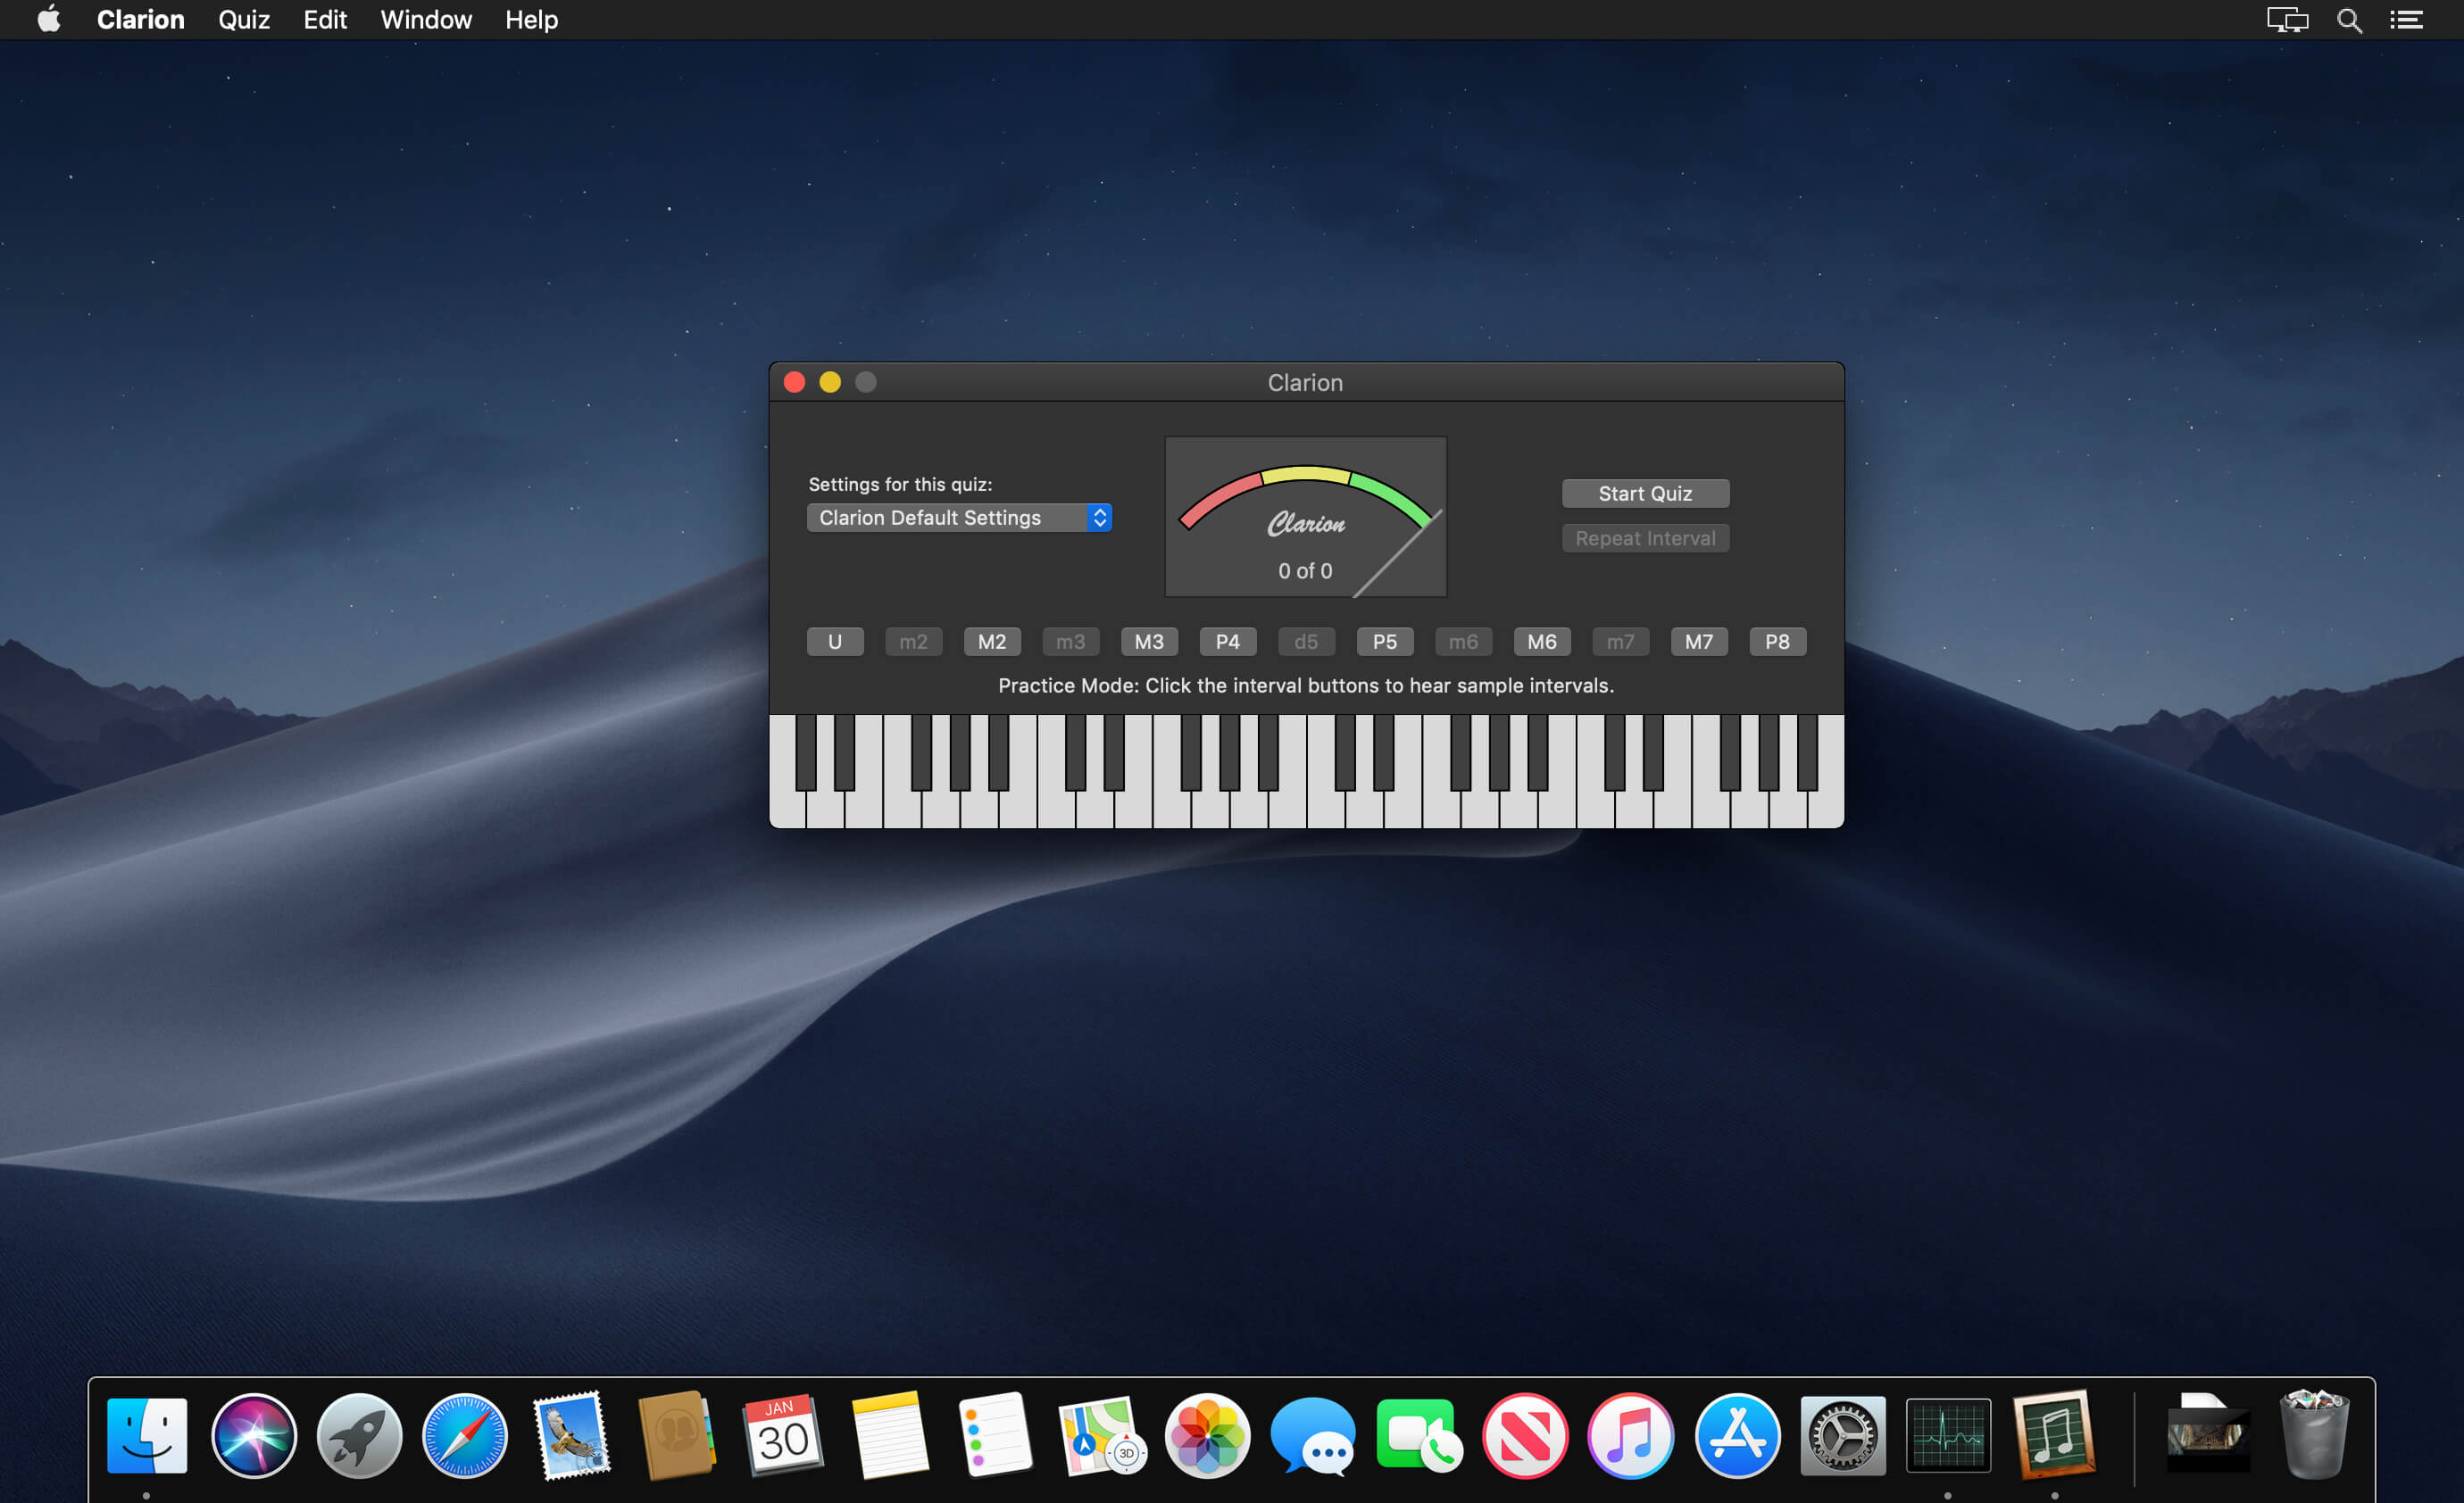Click the Clarion score gauge meter

point(1305,516)
